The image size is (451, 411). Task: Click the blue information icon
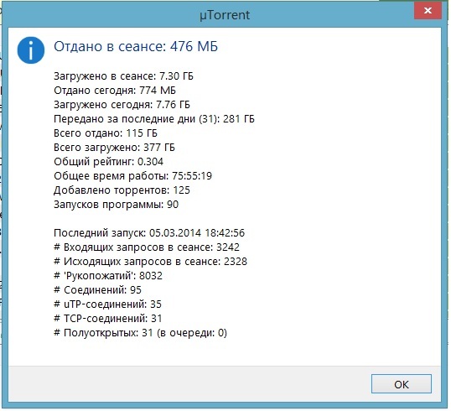point(31,50)
